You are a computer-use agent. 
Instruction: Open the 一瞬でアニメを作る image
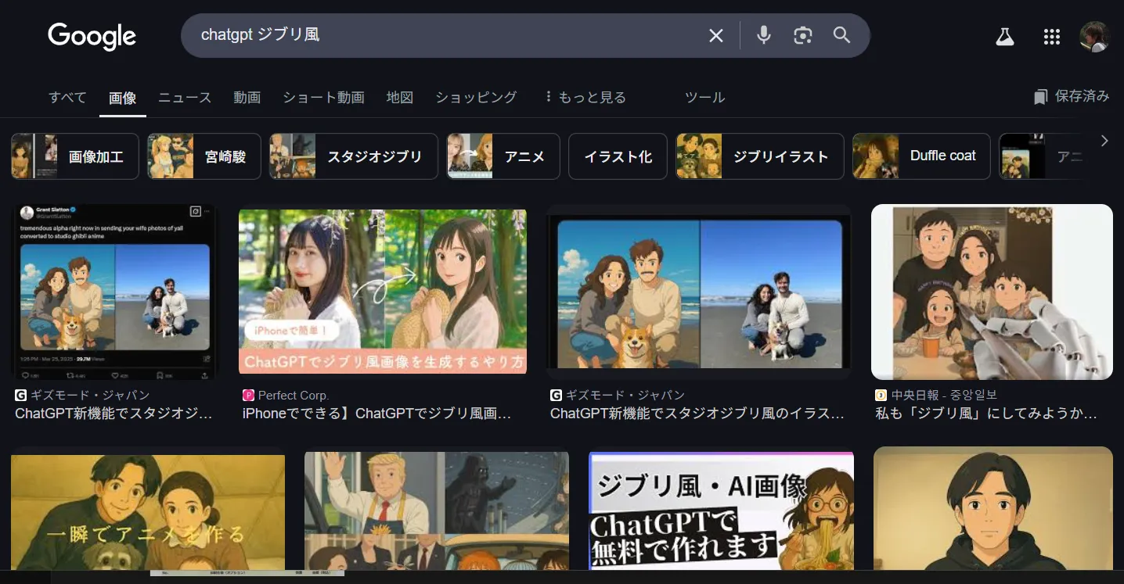pyautogui.click(x=148, y=512)
